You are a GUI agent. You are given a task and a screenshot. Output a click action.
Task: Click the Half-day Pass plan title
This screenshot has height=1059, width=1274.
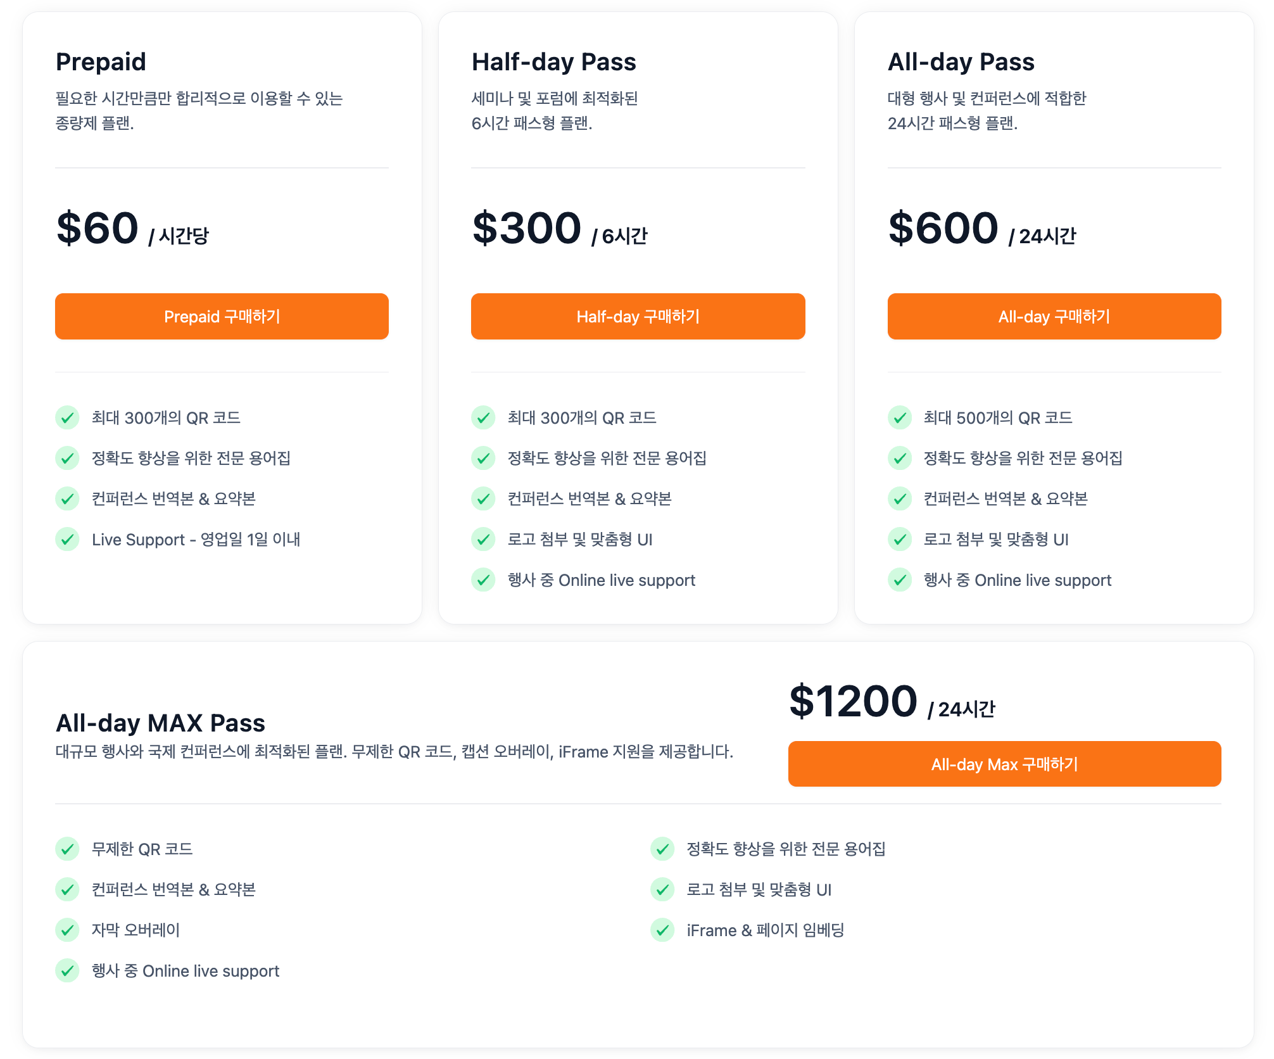coord(553,62)
